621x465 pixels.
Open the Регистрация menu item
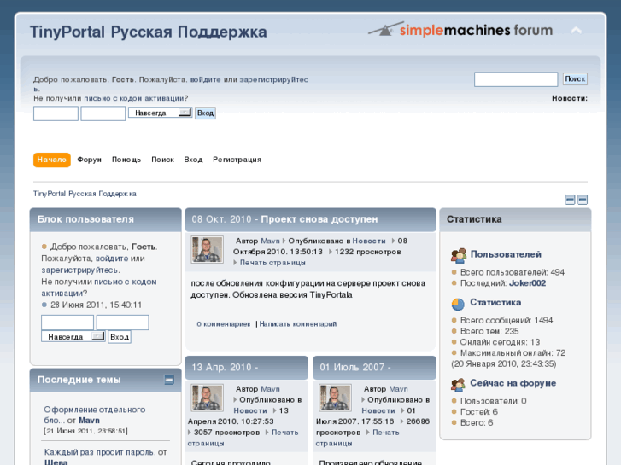click(x=237, y=160)
